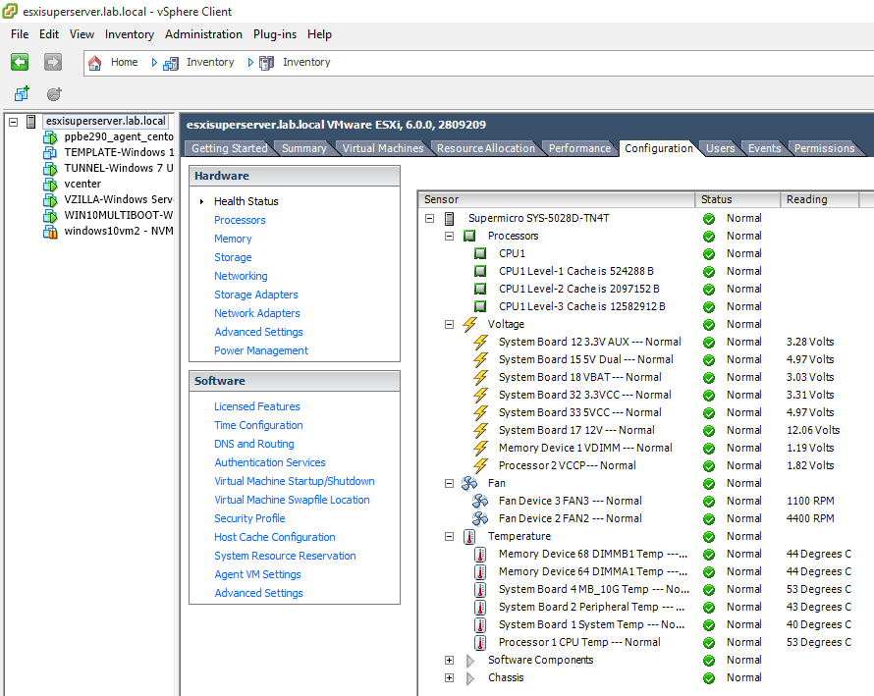This screenshot has width=874, height=696.
Task: Open the Plug-ins menu
Action: click(275, 34)
